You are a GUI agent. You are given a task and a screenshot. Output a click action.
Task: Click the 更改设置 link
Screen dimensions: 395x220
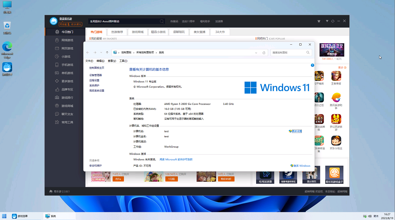coord(296,131)
